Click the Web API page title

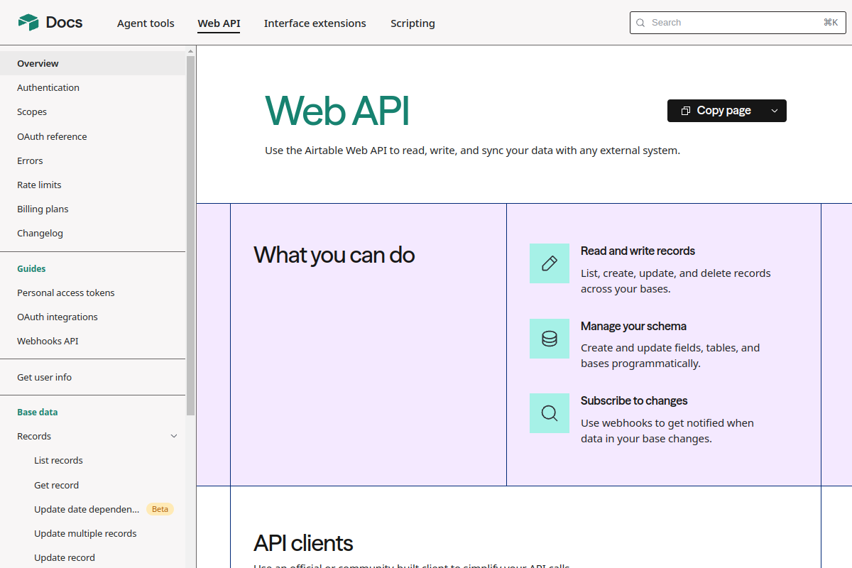click(x=337, y=110)
